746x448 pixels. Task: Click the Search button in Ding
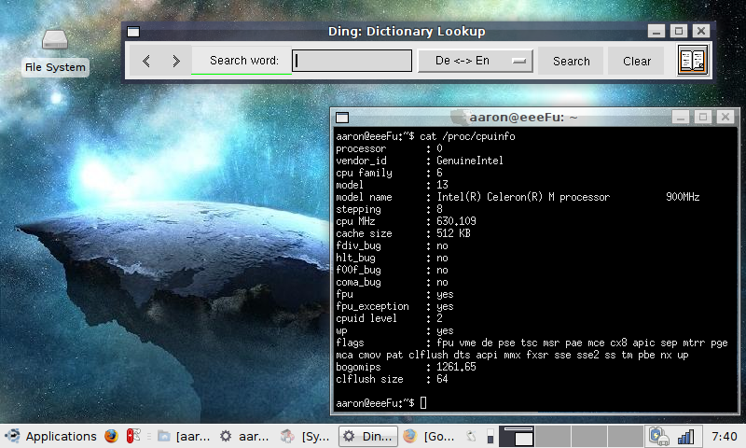tap(571, 61)
